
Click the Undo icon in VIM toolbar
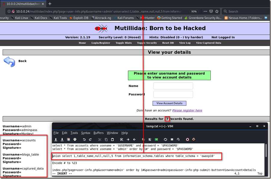click(x=84, y=140)
